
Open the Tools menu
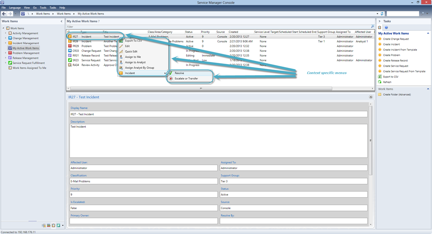(x=43, y=8)
